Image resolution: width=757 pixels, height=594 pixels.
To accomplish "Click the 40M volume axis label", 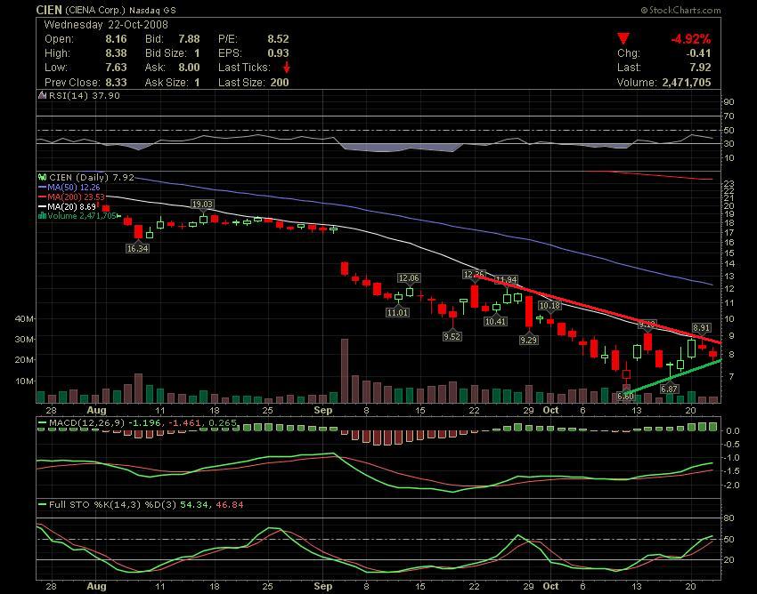I will pos(24,318).
